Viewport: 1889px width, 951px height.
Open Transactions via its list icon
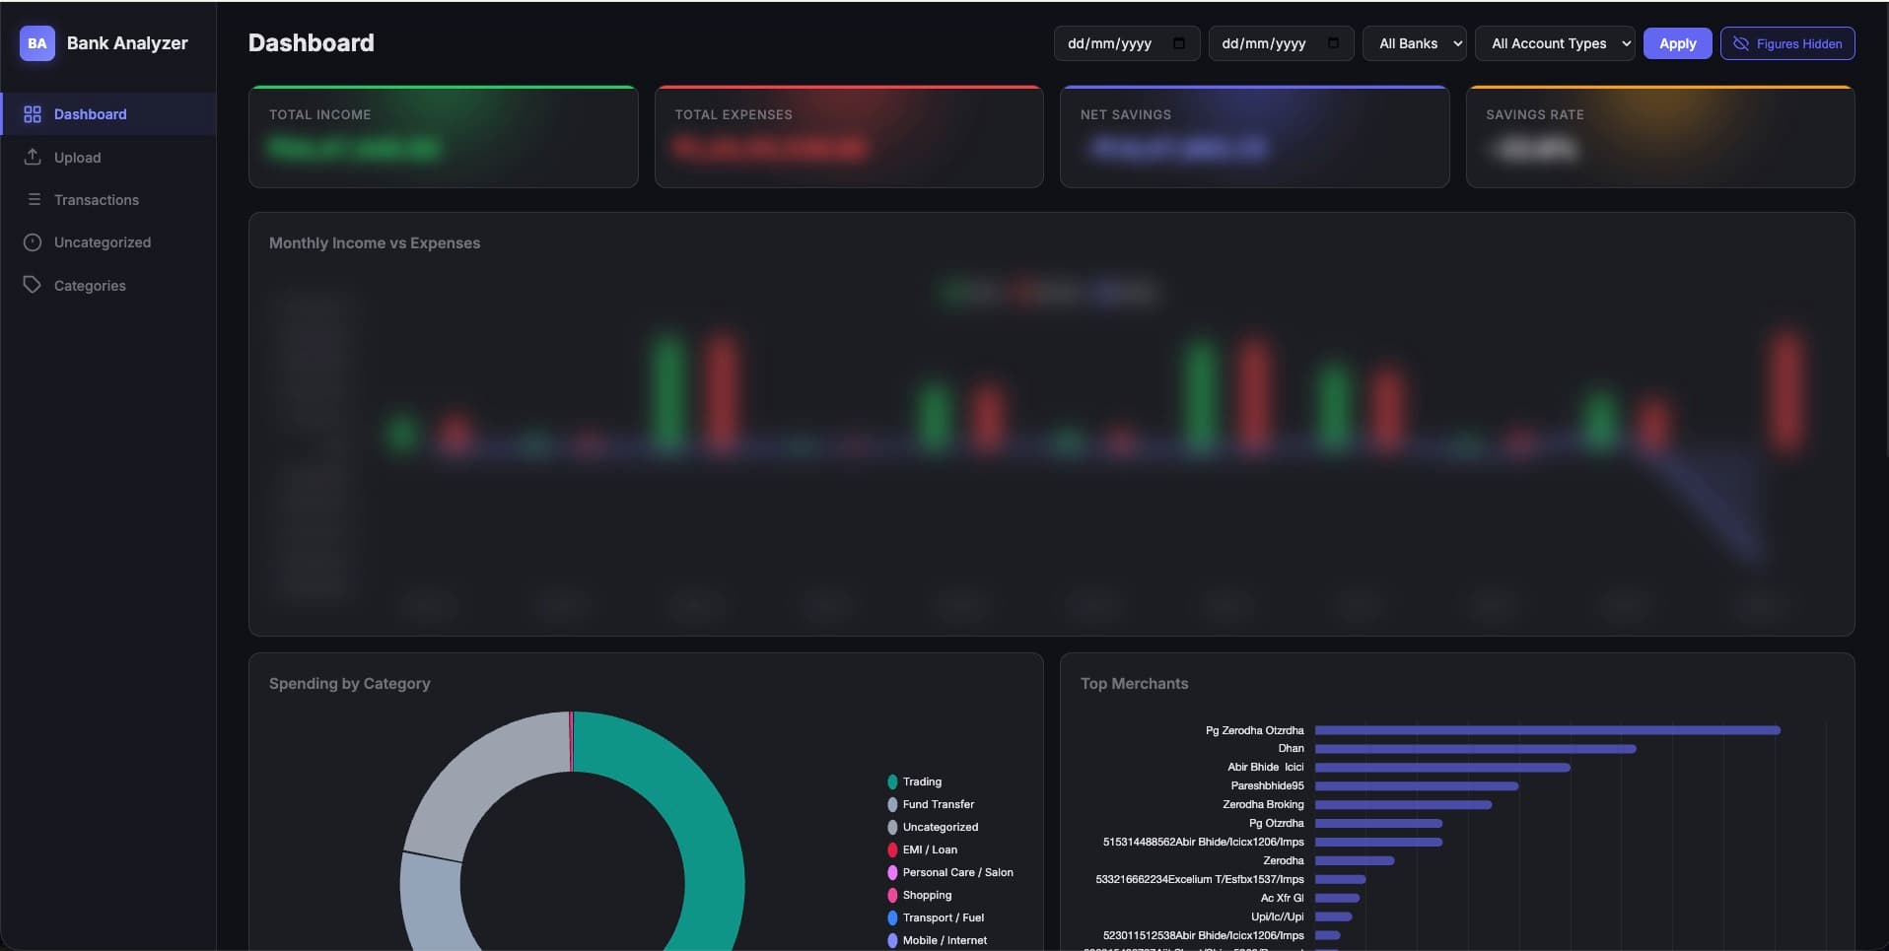32,200
